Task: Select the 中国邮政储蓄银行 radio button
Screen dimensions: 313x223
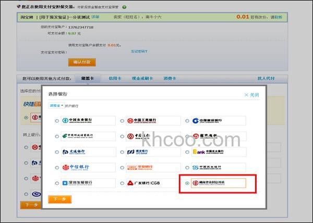Action: tap(57, 137)
